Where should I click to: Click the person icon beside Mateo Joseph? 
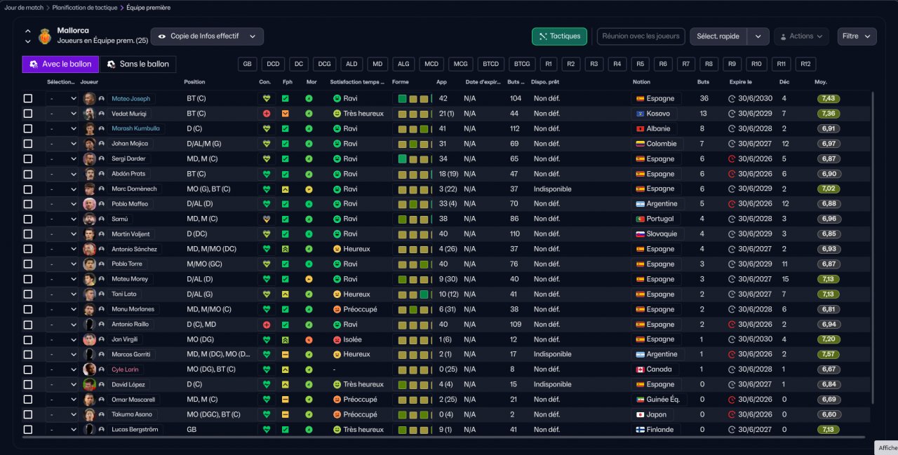tap(102, 99)
